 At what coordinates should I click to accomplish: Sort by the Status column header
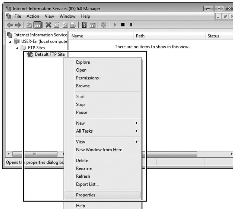pyautogui.click(x=219, y=36)
